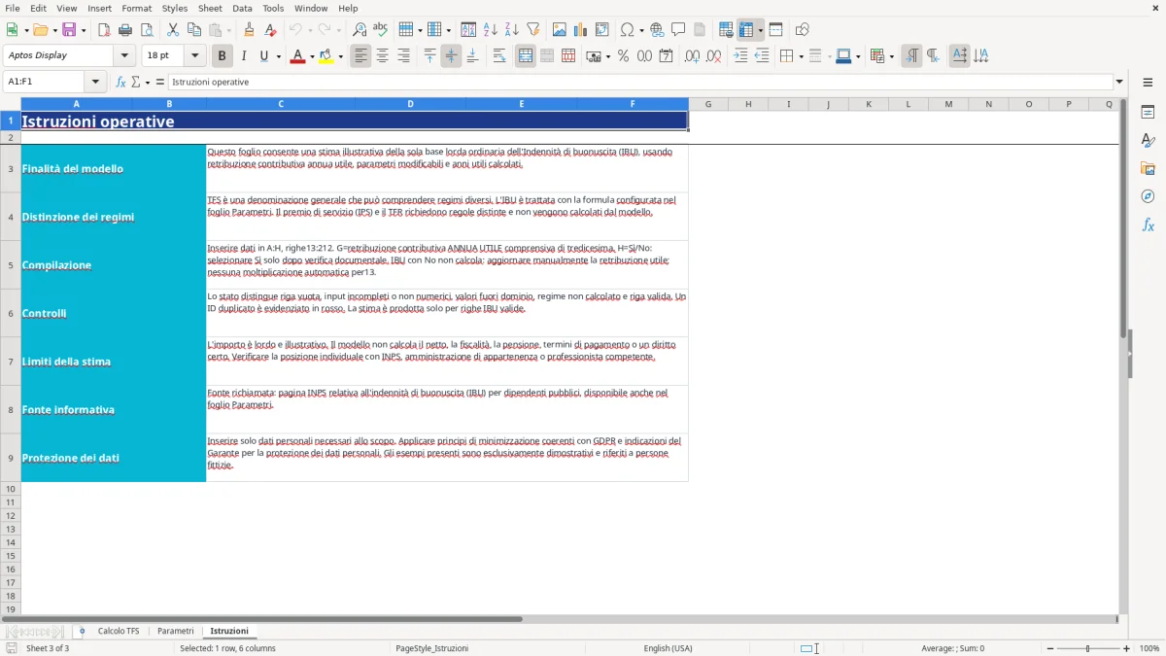Insert a pivot table

pos(602,30)
